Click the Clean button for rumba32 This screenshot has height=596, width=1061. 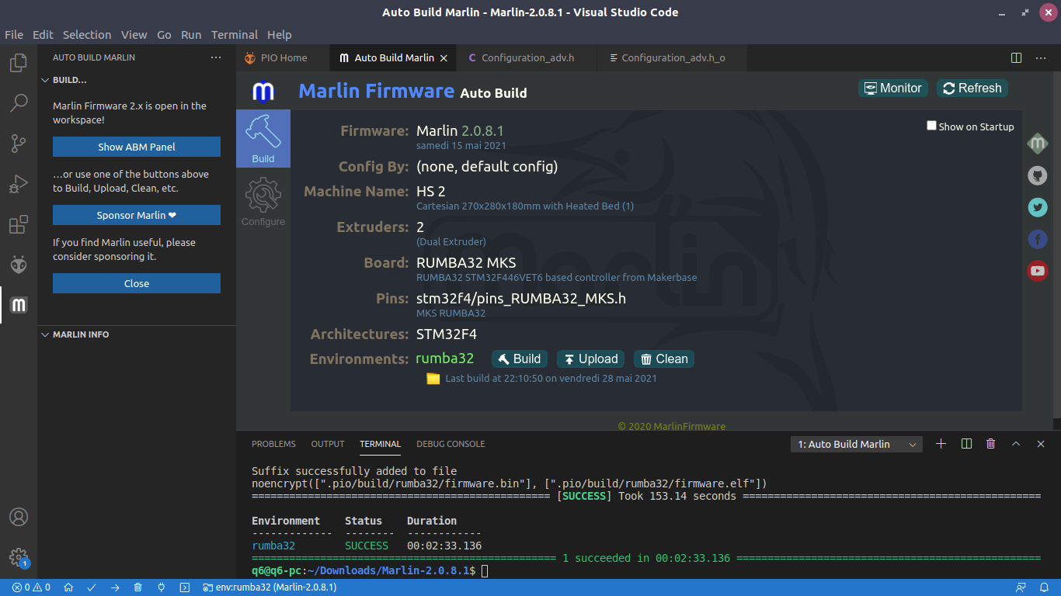[664, 359]
